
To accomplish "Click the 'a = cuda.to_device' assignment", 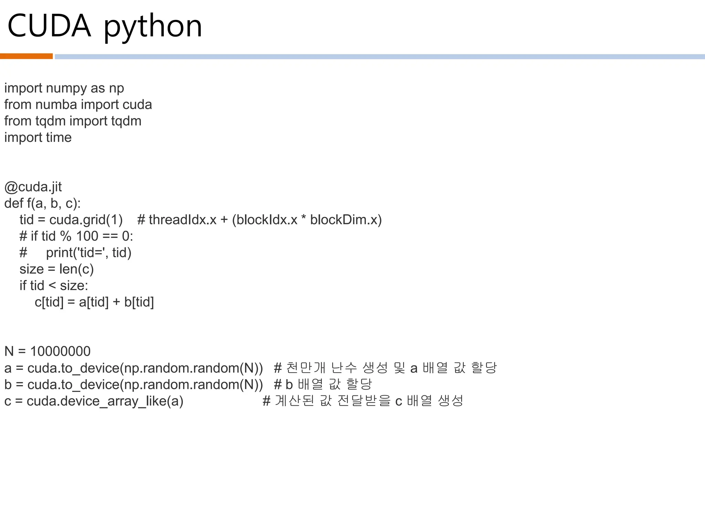I will coord(134,368).
